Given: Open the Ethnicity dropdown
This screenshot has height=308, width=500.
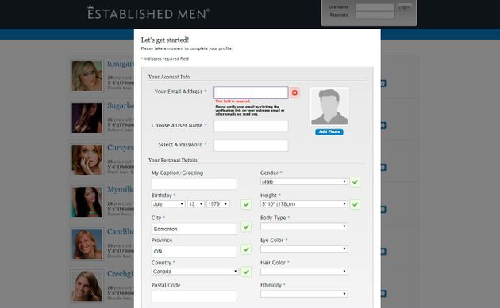Looking at the screenshot, I should pyautogui.click(x=304, y=294).
